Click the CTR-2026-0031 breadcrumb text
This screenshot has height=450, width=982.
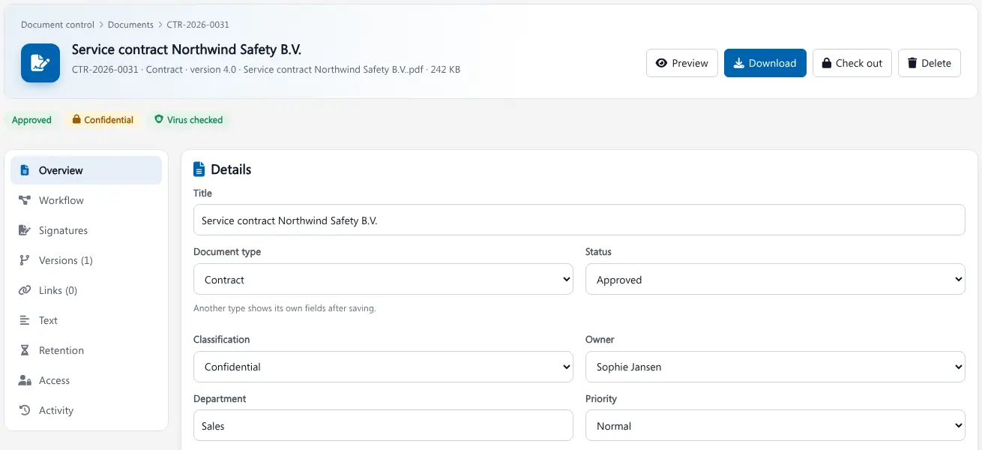(198, 25)
